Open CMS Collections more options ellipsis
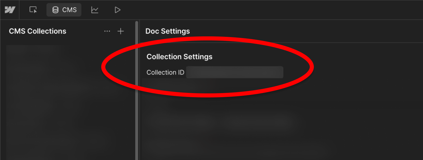The height and width of the screenshot is (160, 423). coord(107,31)
